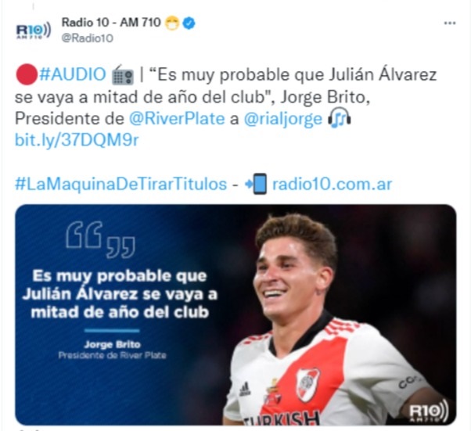Click the headphones emoji icon
Image resolution: width=471 pixels, height=431 pixels.
point(339,118)
